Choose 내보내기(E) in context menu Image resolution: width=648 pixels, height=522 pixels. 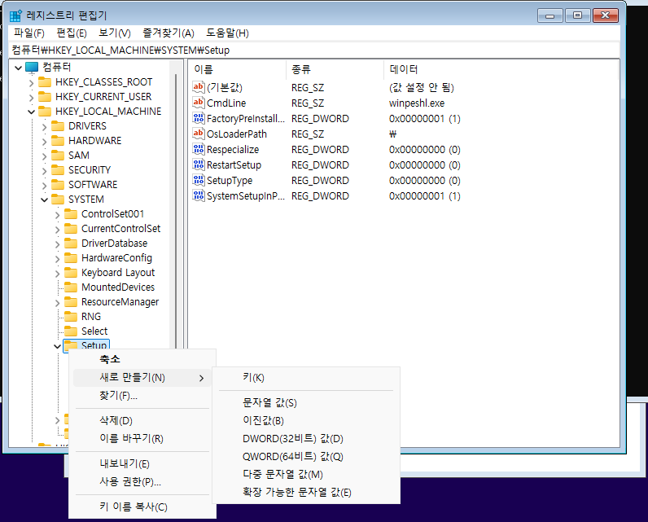coord(142,463)
